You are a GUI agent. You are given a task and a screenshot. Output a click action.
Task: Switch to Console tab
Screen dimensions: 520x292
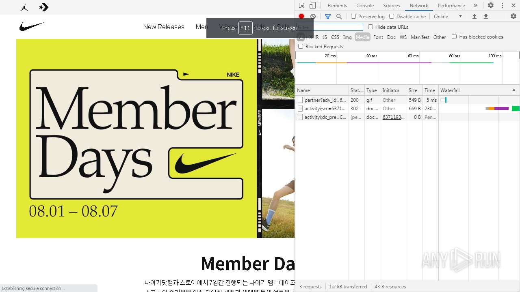365,5
